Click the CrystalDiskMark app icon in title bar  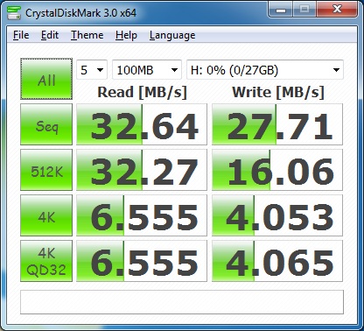click(13, 12)
